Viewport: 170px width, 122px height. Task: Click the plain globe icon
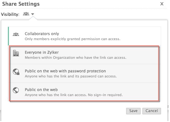pyautogui.click(x=16, y=90)
